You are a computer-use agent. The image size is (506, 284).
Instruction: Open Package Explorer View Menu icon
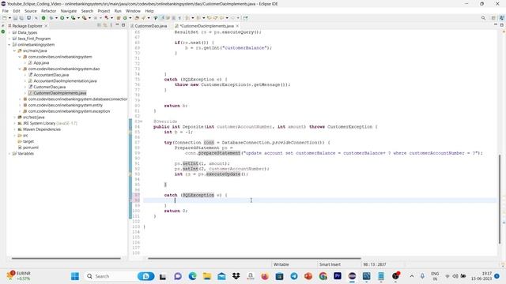tap(111, 25)
